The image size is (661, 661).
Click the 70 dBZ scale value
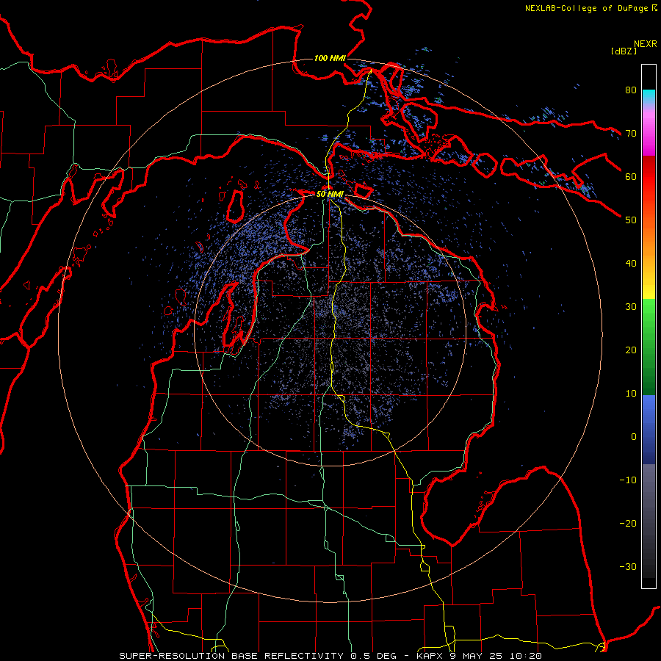pyautogui.click(x=631, y=133)
